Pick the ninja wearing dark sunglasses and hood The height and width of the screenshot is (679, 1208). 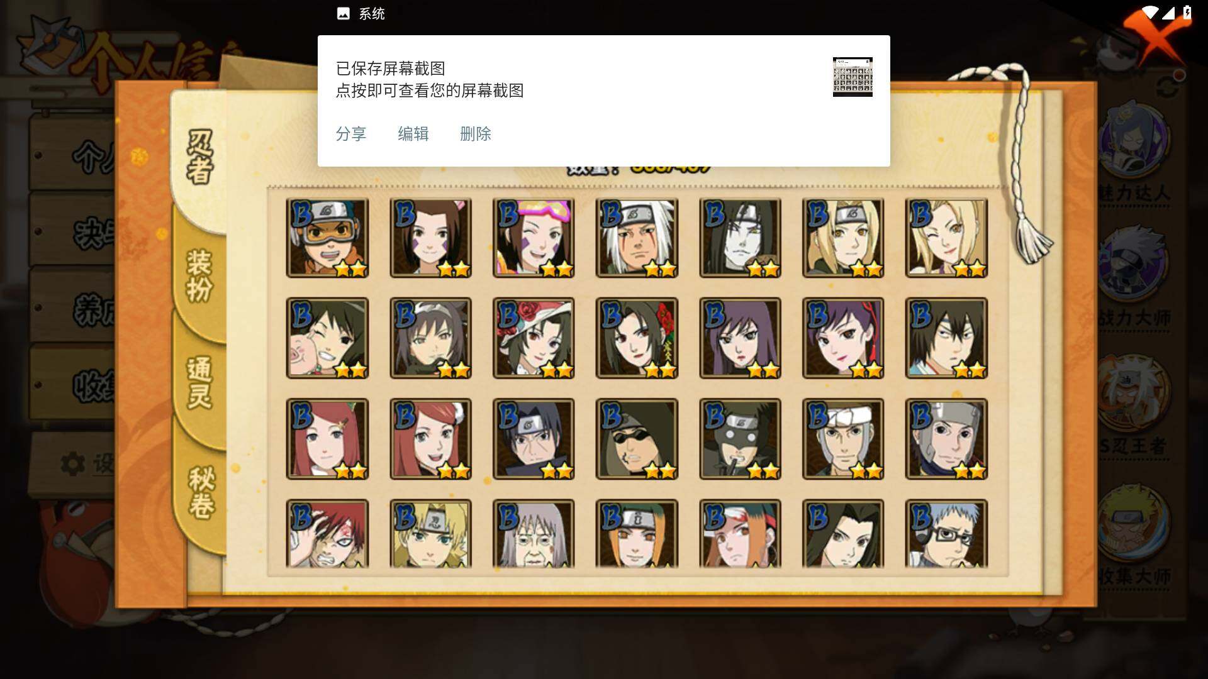point(637,439)
